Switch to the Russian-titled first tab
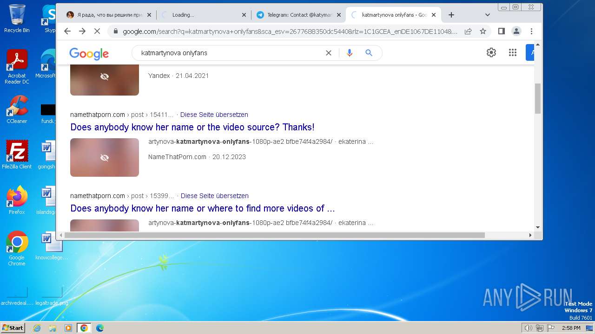This screenshot has width=595, height=334. pos(108,15)
